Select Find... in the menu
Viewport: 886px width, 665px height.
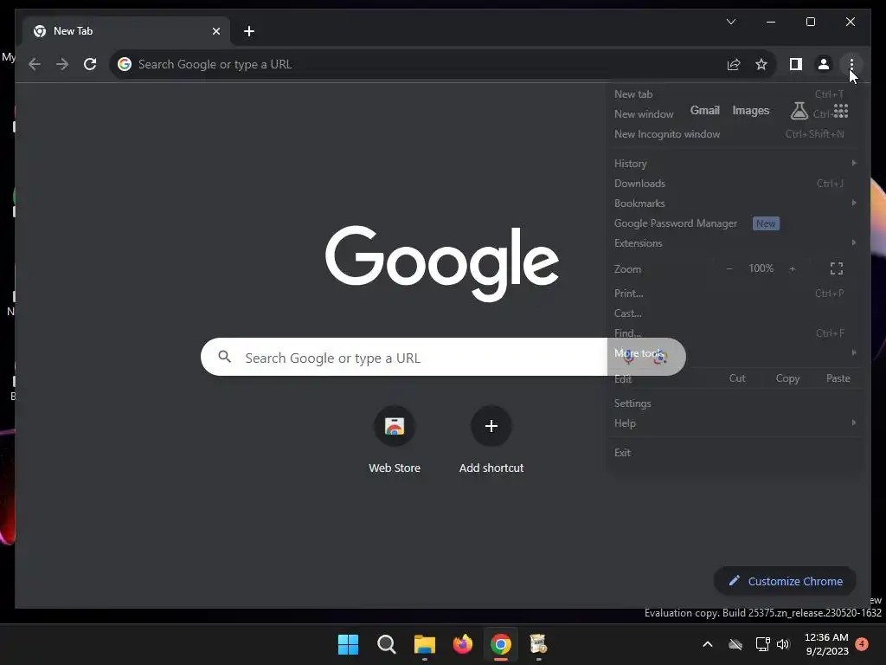click(x=734, y=333)
